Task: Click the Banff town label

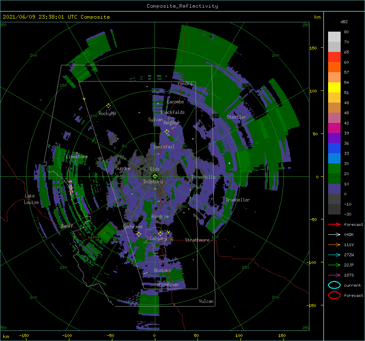Action: 67,226
